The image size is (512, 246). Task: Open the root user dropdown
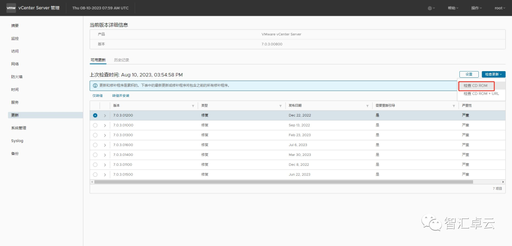[x=500, y=8]
